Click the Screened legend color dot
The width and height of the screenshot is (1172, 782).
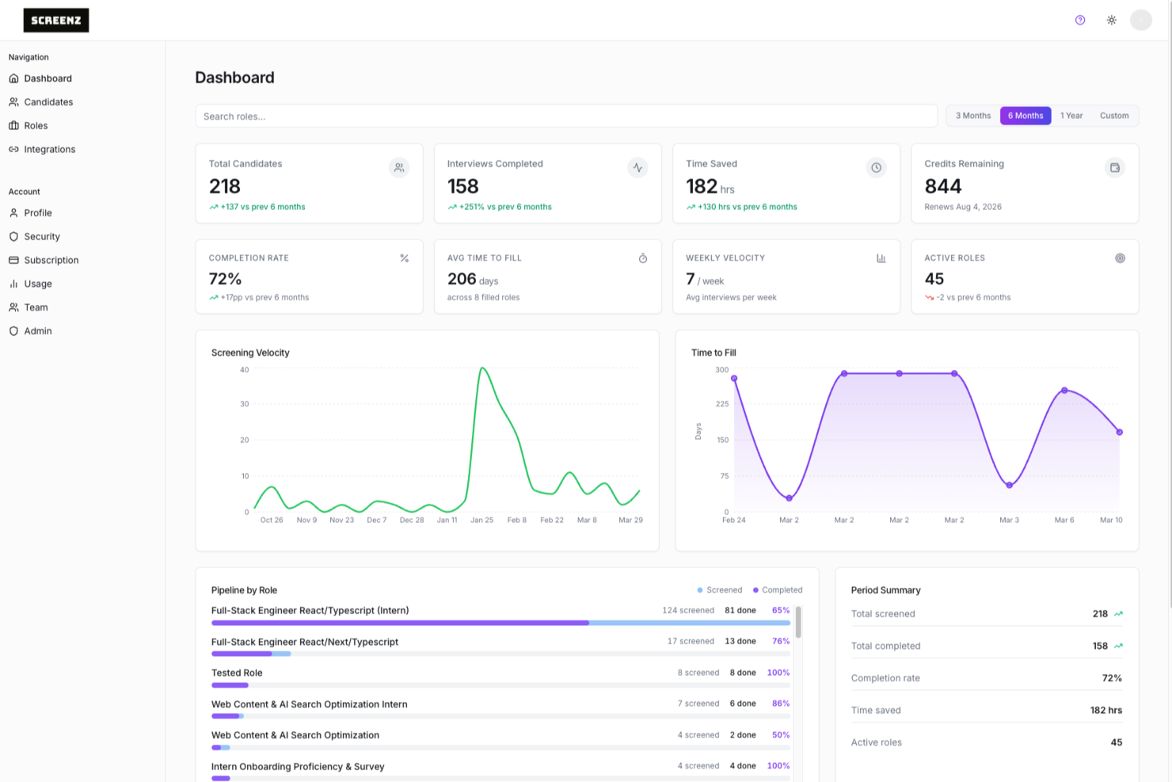(x=700, y=590)
